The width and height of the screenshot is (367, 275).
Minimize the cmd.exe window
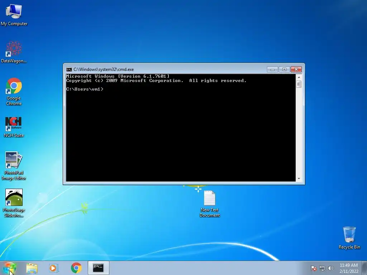[x=272, y=69]
